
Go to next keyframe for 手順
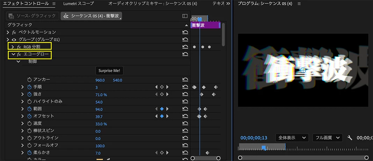(168, 87)
